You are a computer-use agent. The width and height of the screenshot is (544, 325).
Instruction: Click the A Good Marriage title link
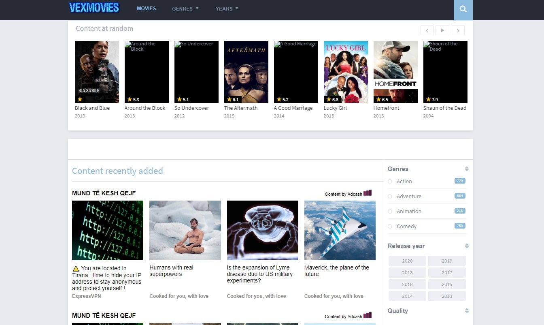(x=293, y=108)
